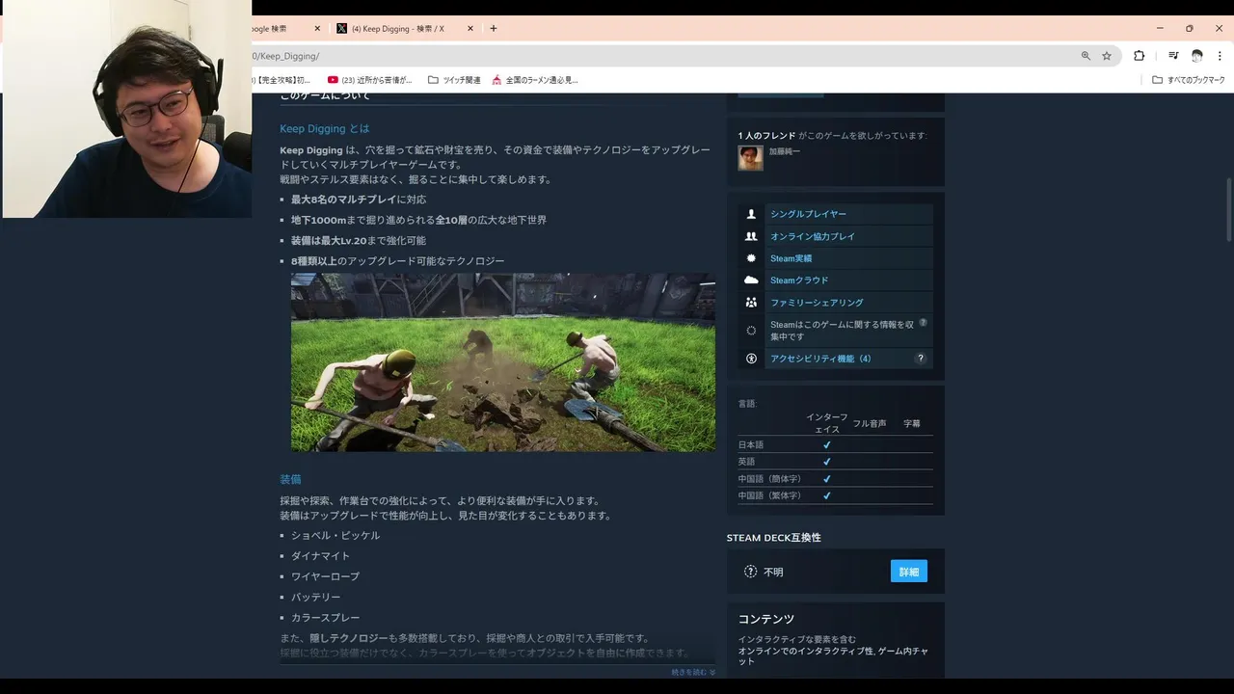This screenshot has height=694, width=1234.
Task: Expand description with 続きを読む
Action: (693, 672)
